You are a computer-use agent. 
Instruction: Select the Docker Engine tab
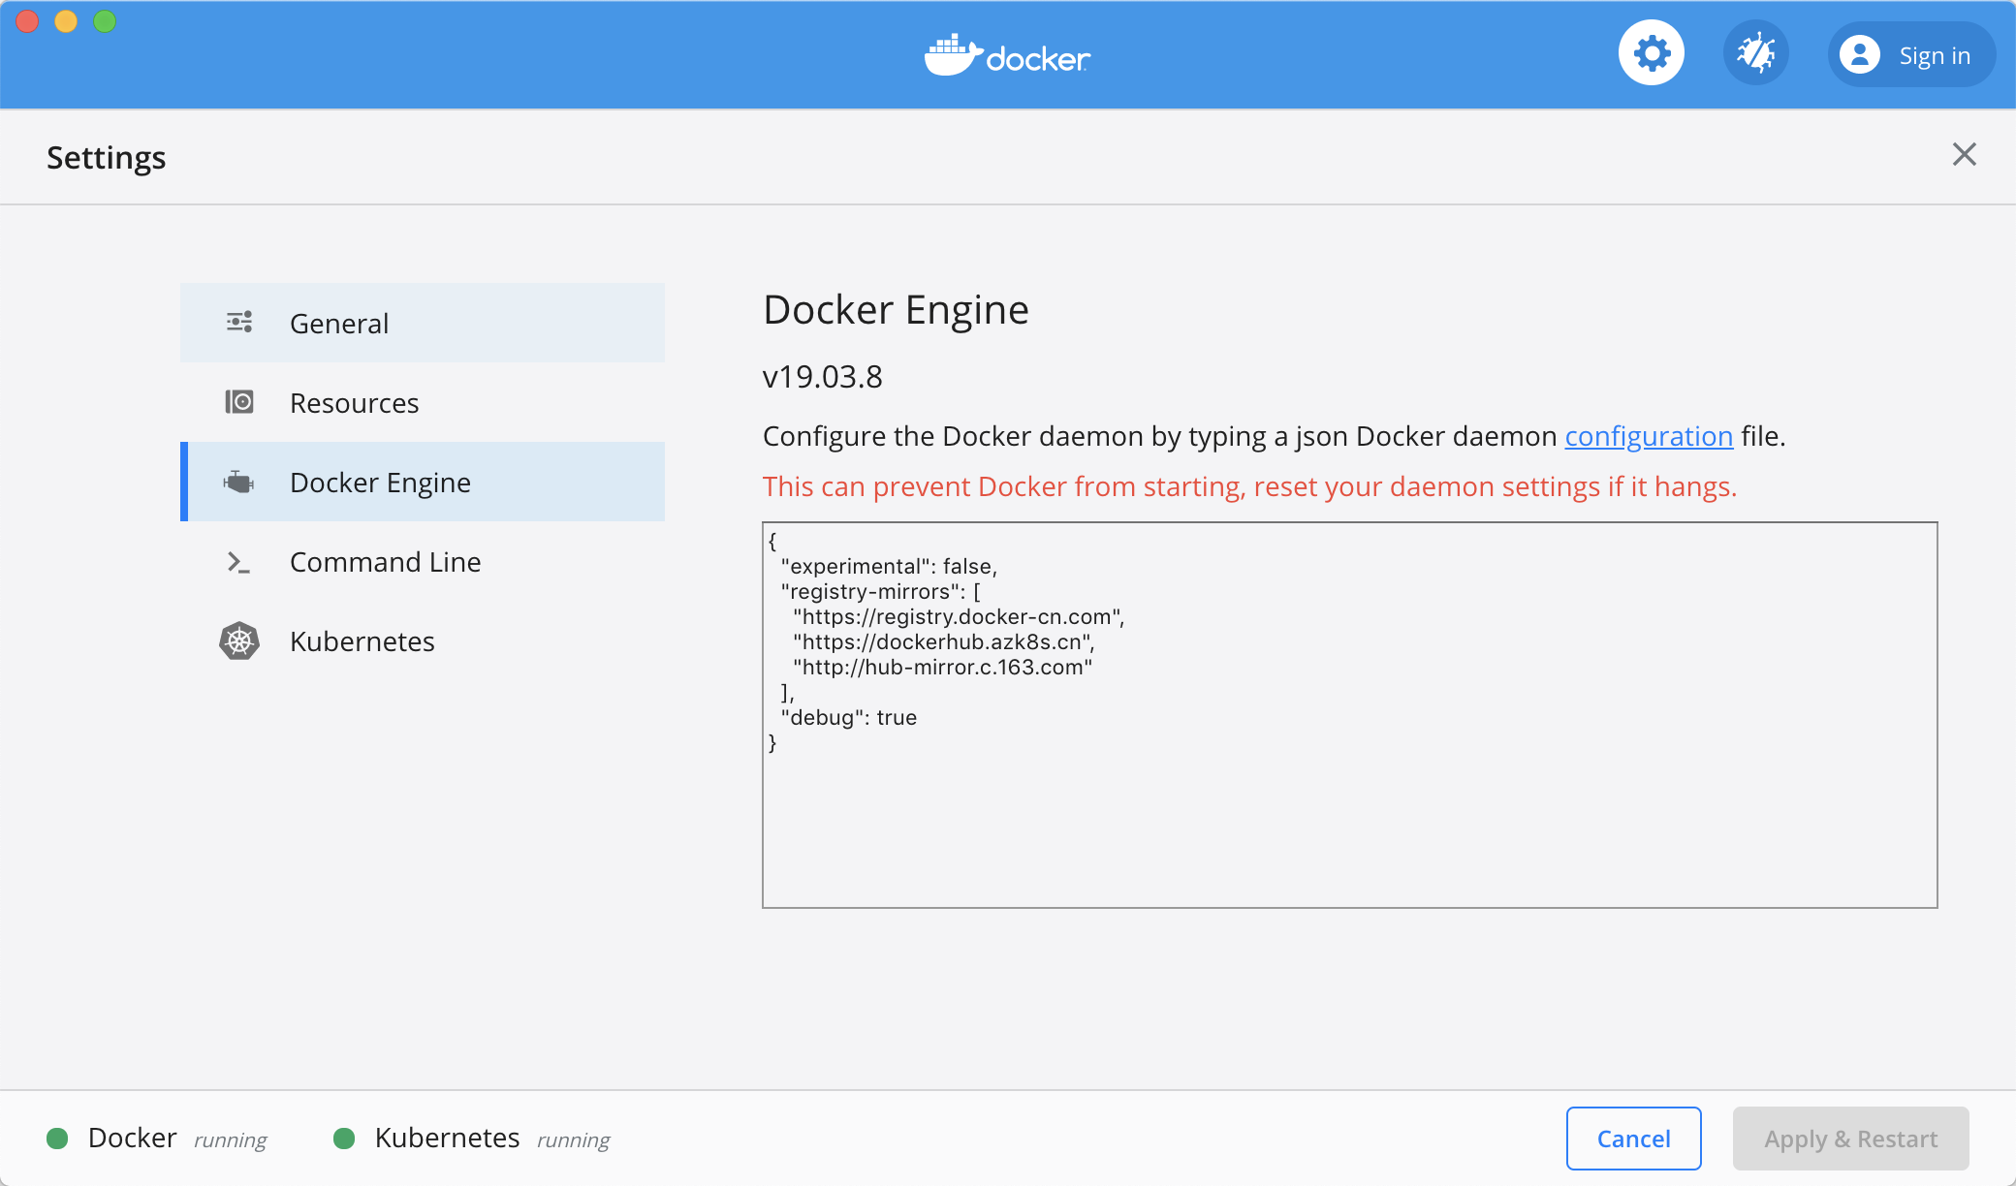[423, 482]
